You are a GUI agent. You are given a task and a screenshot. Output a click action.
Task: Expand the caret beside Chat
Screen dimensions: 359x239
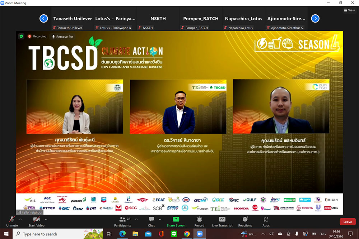click(x=160, y=219)
